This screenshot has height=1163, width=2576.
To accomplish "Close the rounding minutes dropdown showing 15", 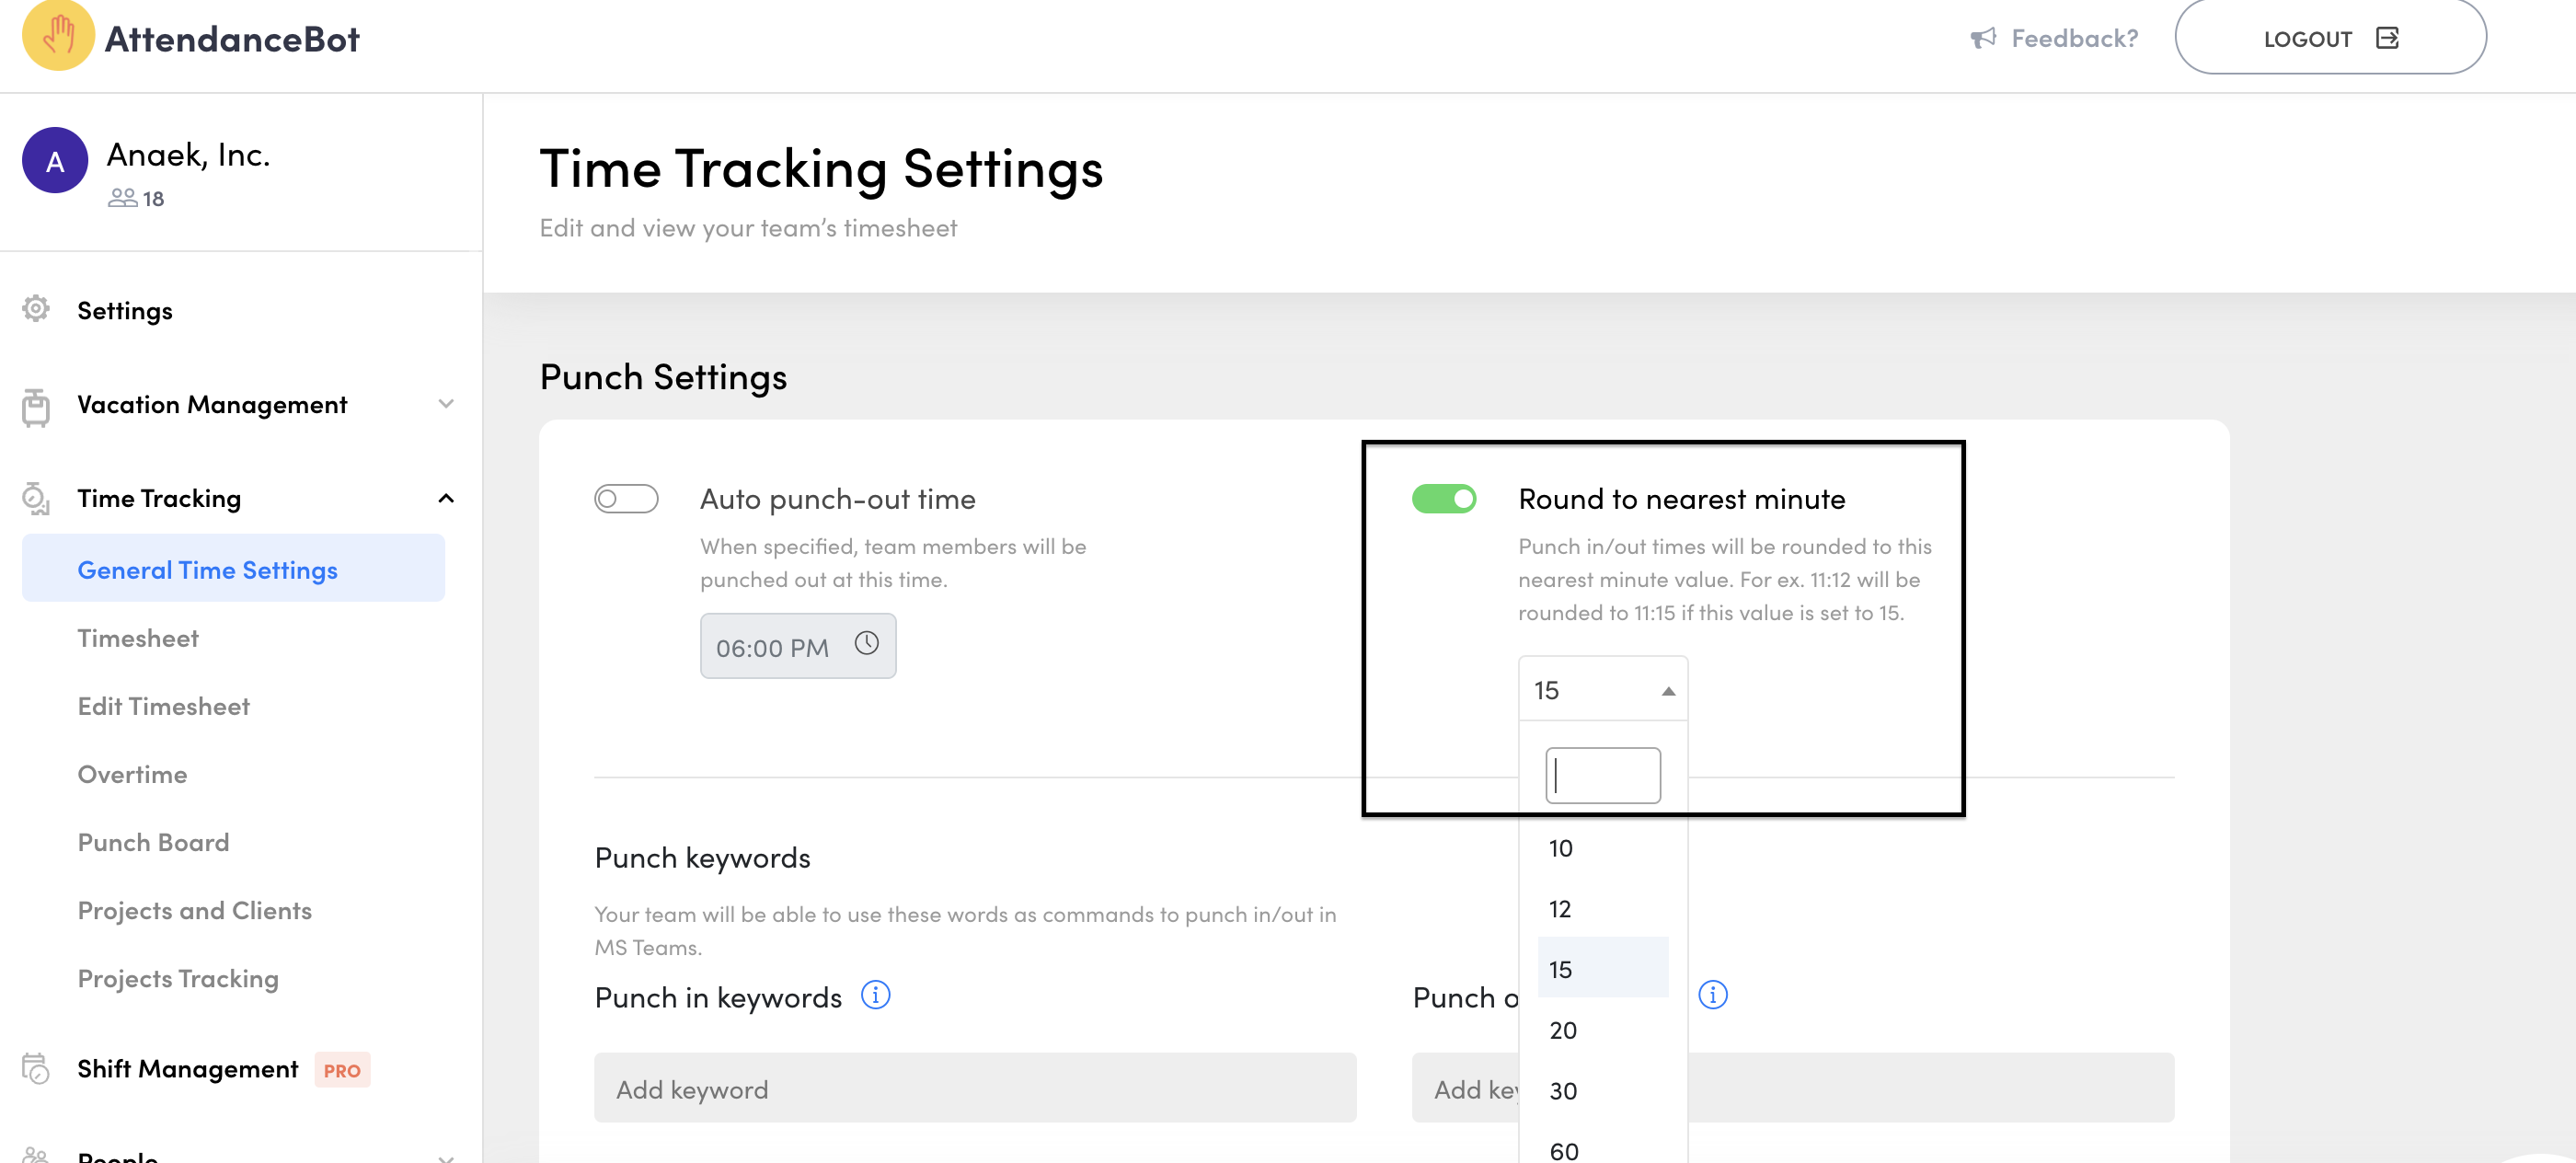I will [x=1667, y=691].
